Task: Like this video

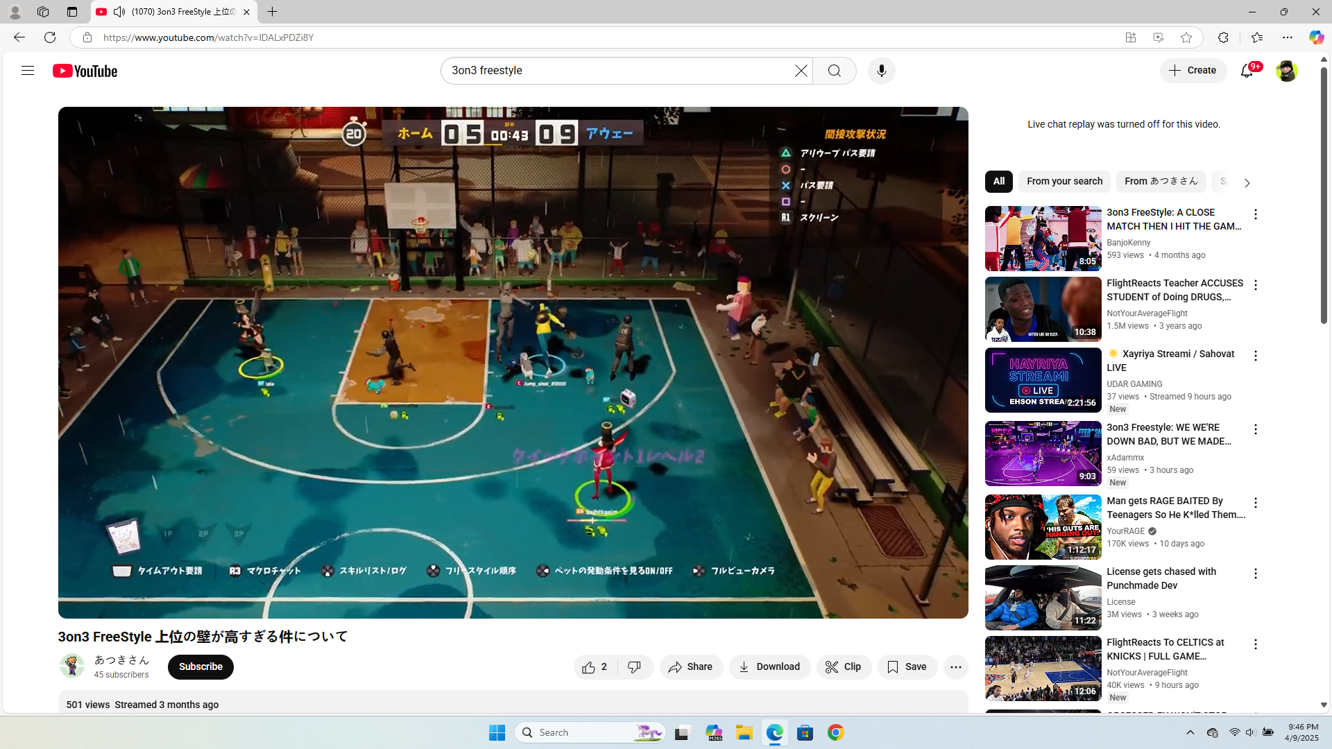Action: [x=595, y=667]
